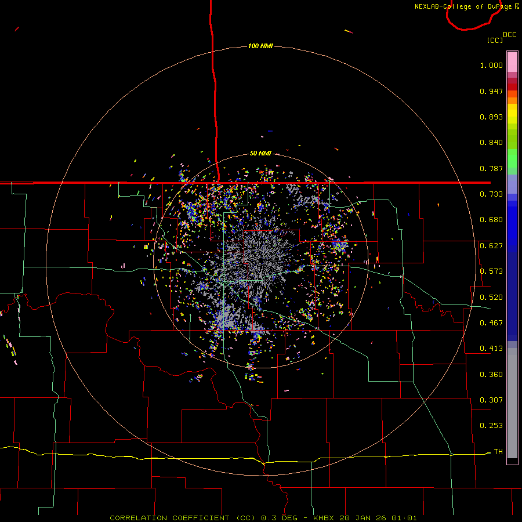Select the 0.467 legend value
This screenshot has width=522, height=522.
pyautogui.click(x=491, y=323)
